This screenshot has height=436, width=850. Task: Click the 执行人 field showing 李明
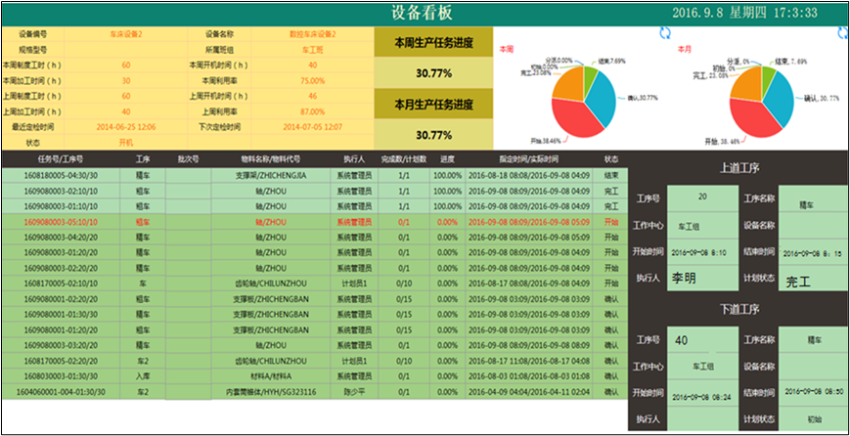[702, 279]
